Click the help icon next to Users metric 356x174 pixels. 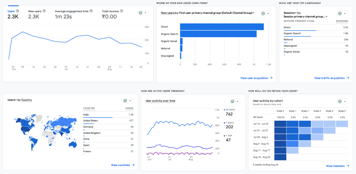[17, 11]
